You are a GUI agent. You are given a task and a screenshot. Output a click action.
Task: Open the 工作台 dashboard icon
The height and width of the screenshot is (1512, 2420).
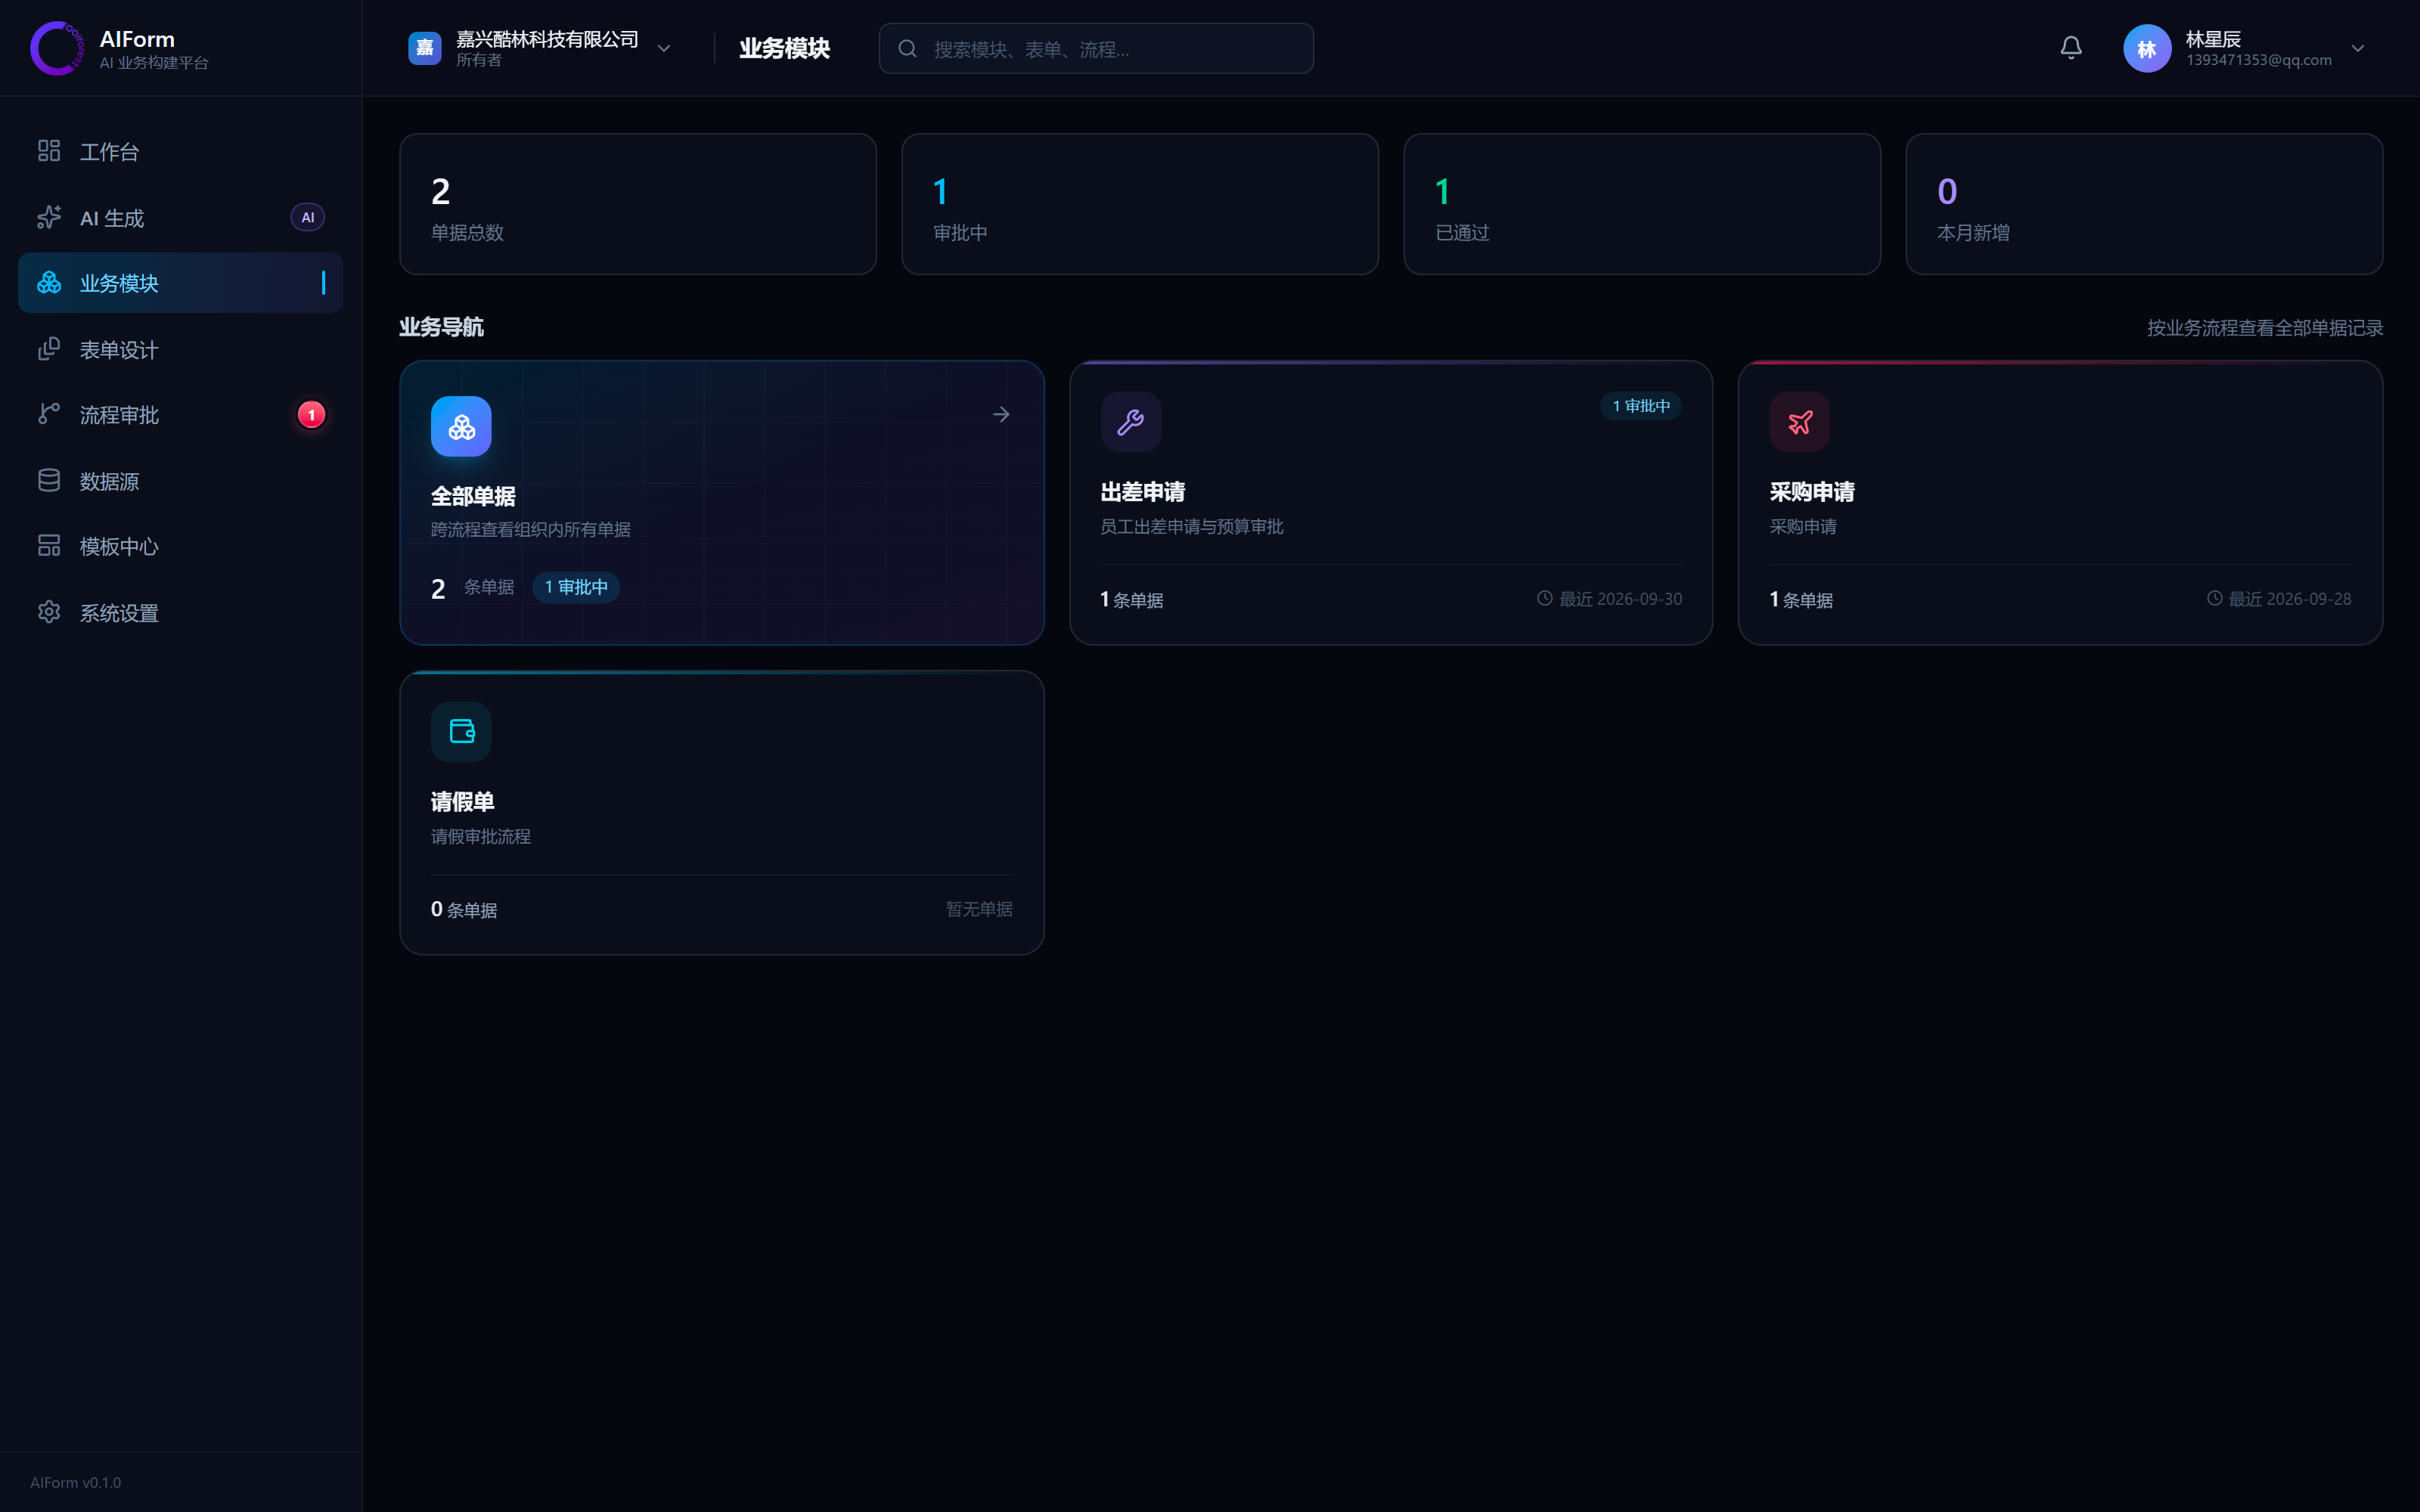pos(49,151)
